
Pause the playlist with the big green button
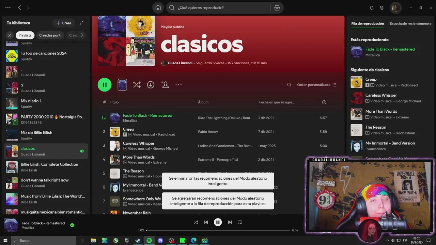coord(105,85)
